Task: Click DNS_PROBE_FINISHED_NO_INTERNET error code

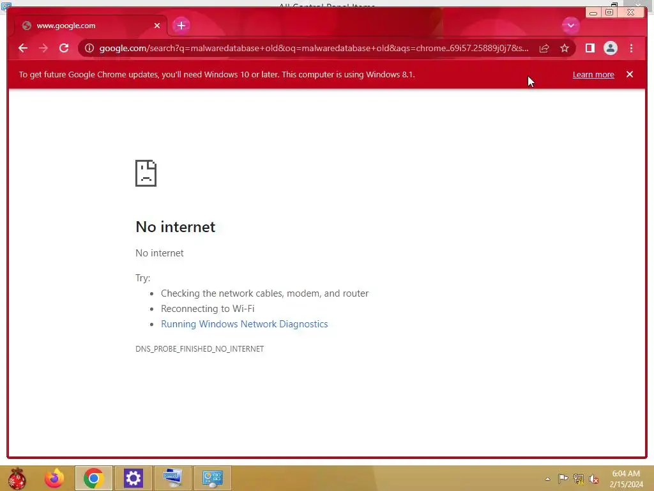Action: tap(199, 348)
